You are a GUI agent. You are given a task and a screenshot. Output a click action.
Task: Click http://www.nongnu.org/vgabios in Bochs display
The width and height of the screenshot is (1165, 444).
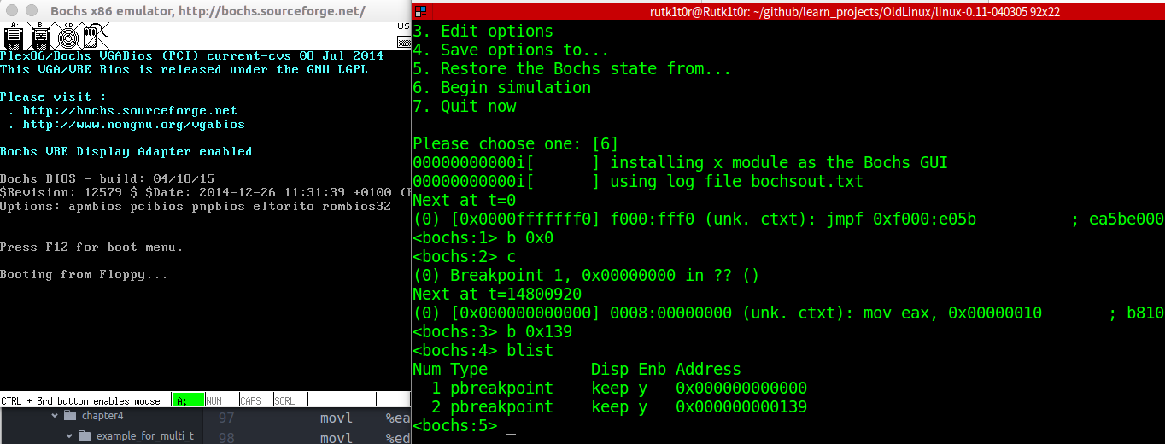point(134,124)
